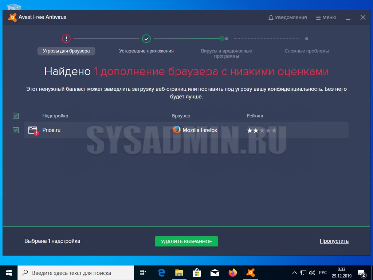Viewport: 373px width, 280px height.
Task: Open Avast from the taskbar
Action: point(251,273)
